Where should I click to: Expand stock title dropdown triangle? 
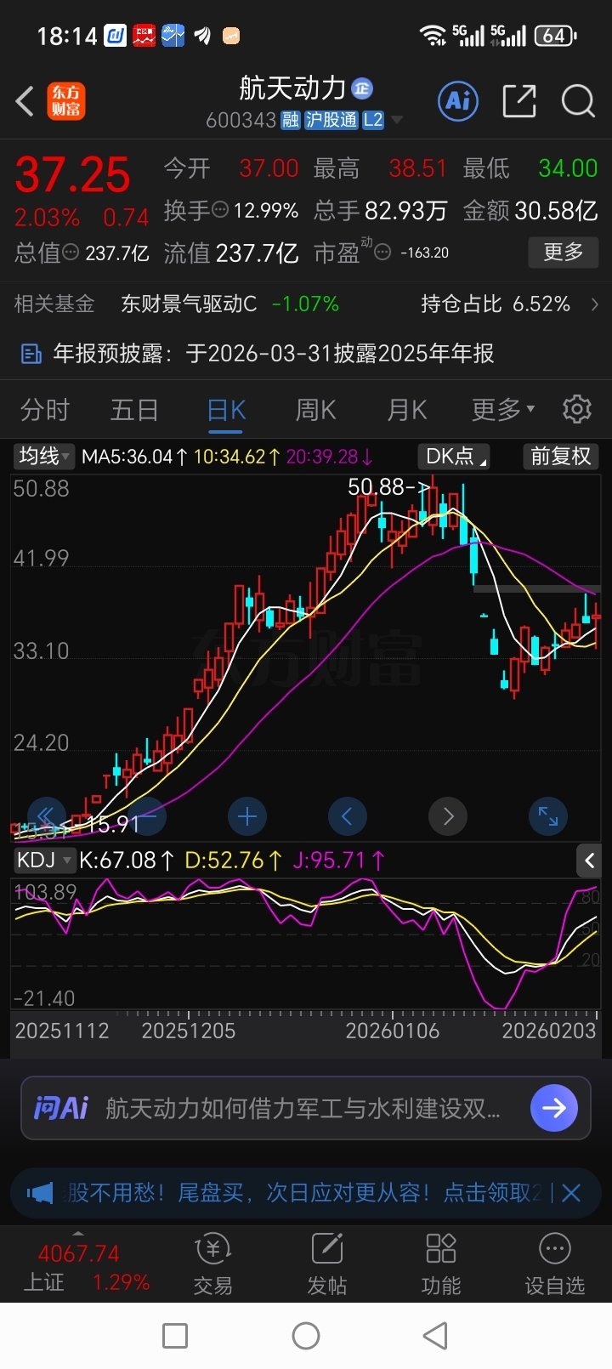coord(396,120)
